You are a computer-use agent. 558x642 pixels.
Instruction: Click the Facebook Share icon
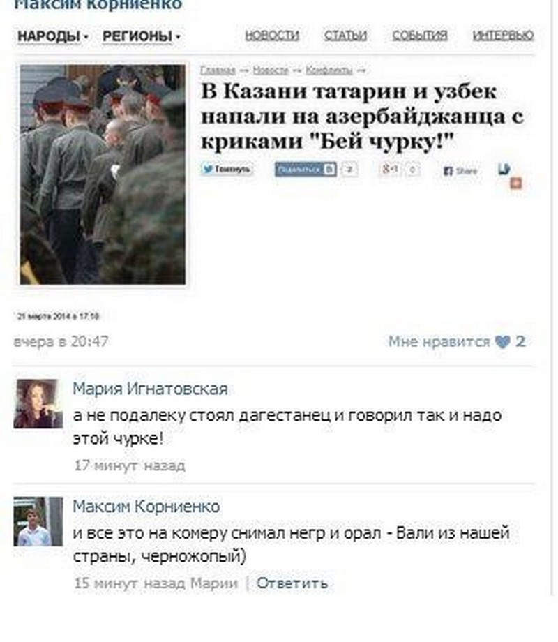coord(460,171)
